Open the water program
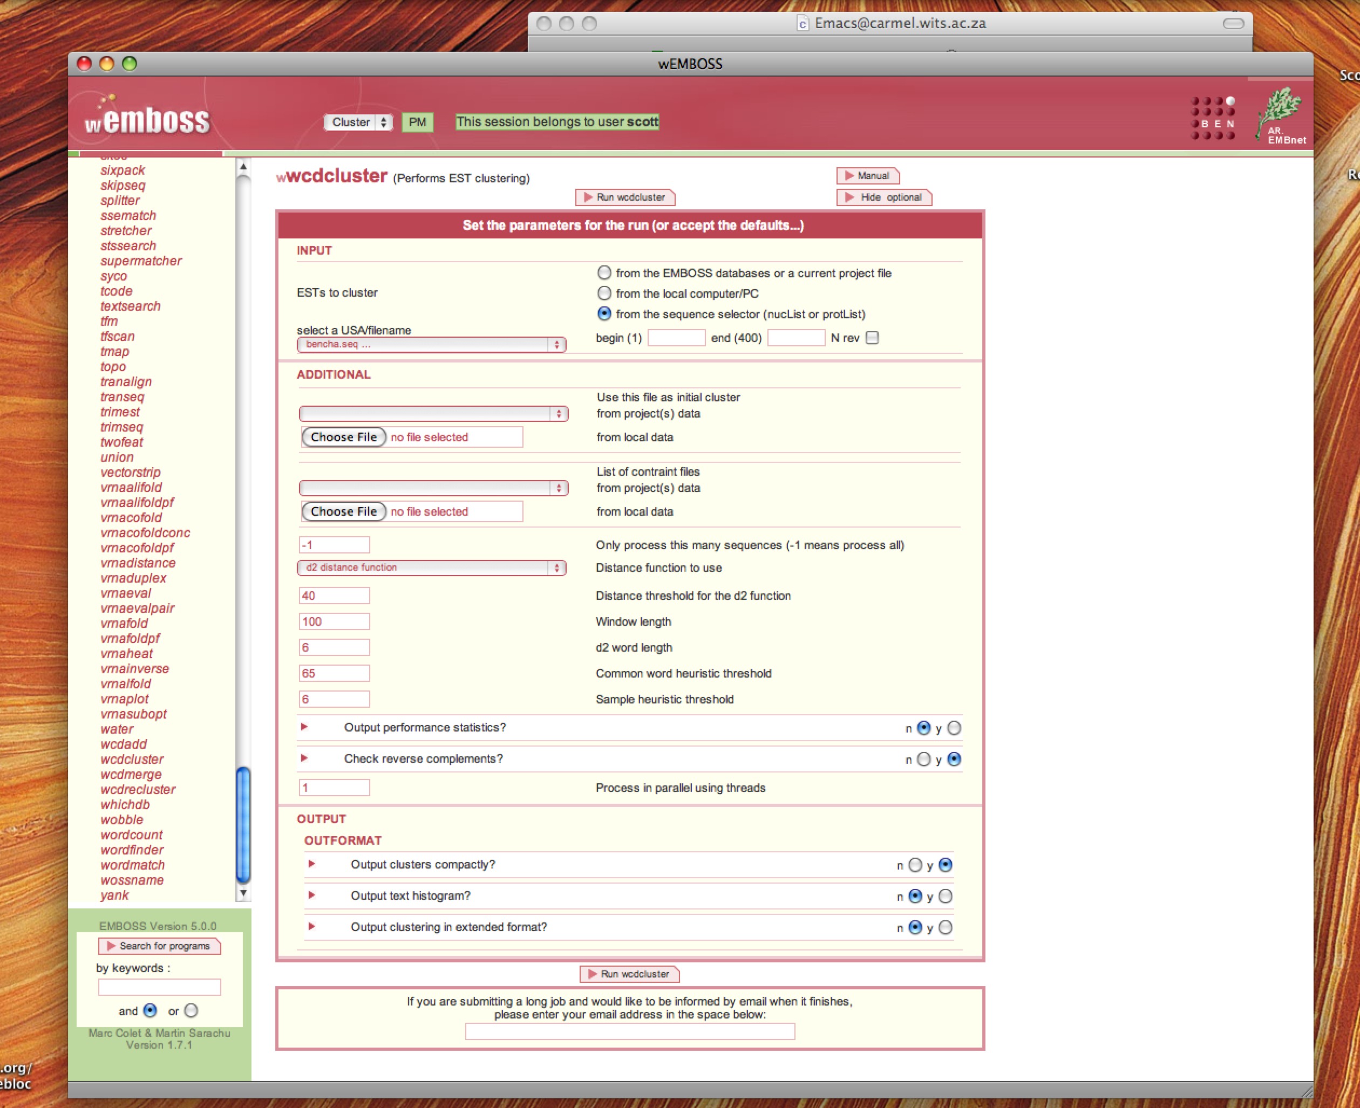 click(x=117, y=729)
